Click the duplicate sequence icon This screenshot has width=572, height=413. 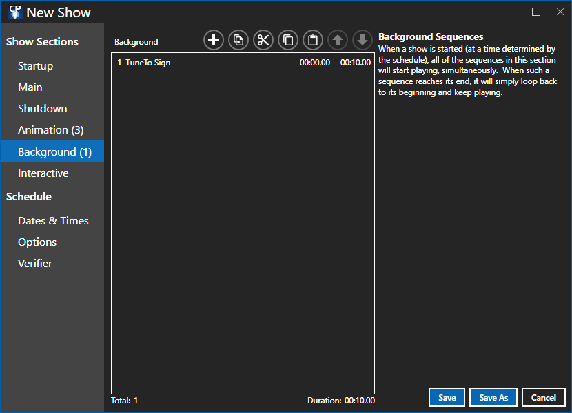pyautogui.click(x=238, y=40)
